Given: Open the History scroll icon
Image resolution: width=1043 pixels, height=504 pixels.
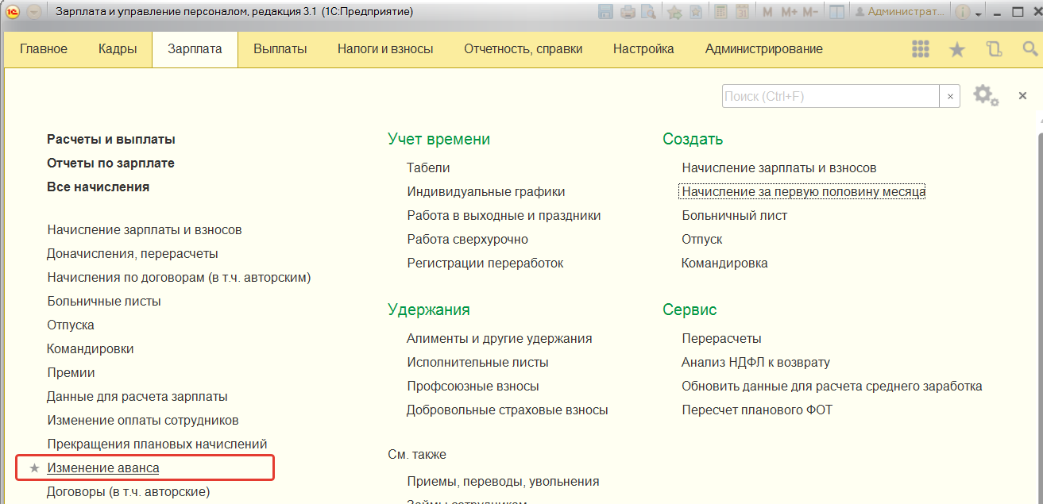Looking at the screenshot, I should [x=994, y=49].
